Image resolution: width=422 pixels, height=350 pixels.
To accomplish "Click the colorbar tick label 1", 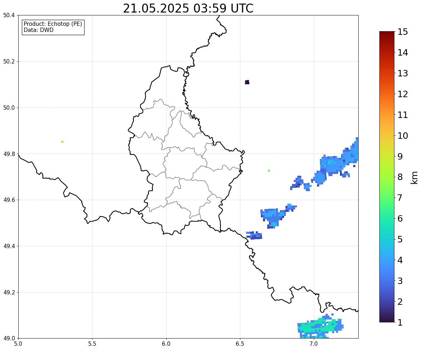I will point(400,322).
